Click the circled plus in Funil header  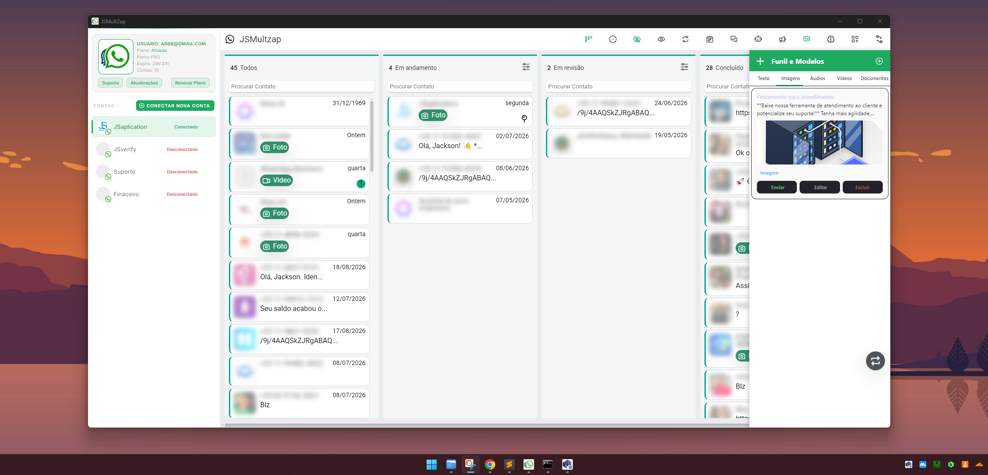879,61
